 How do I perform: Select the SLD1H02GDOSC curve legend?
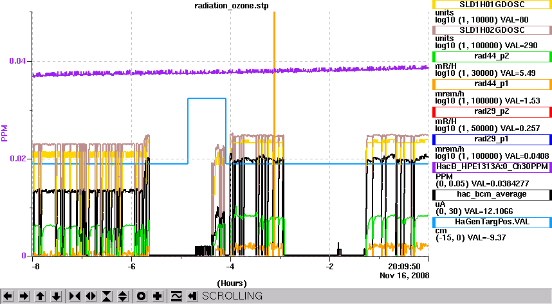[x=492, y=30]
